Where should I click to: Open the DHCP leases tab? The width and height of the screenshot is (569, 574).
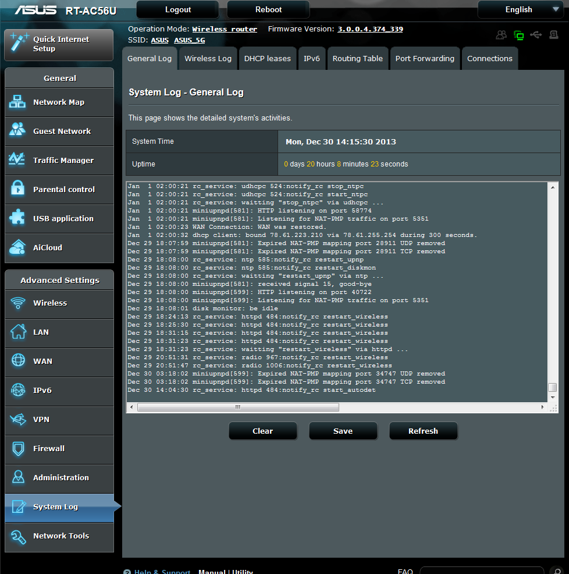(268, 59)
